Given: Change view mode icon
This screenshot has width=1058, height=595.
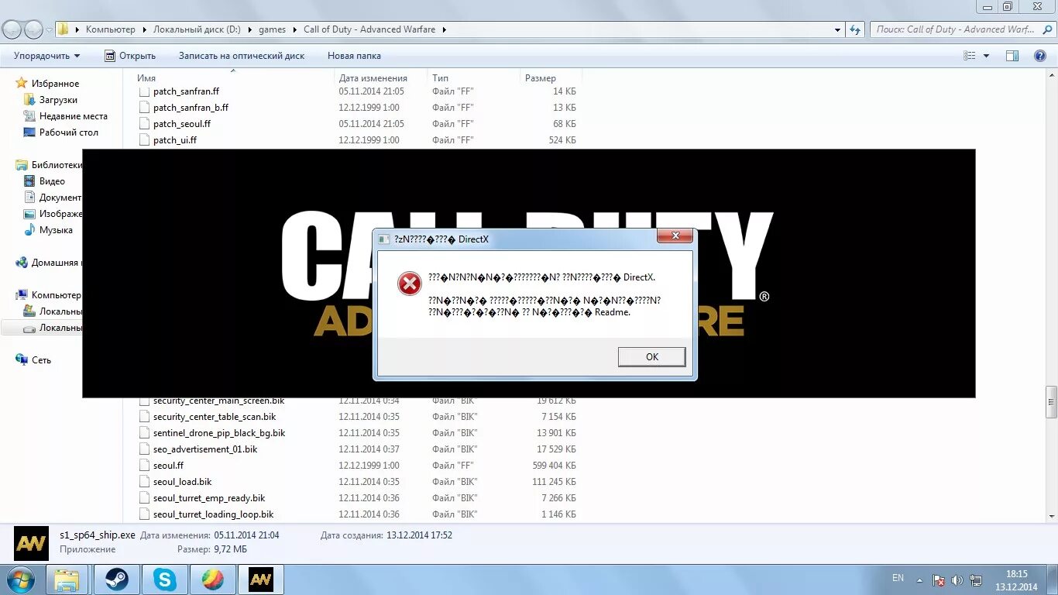Looking at the screenshot, I should pos(970,56).
